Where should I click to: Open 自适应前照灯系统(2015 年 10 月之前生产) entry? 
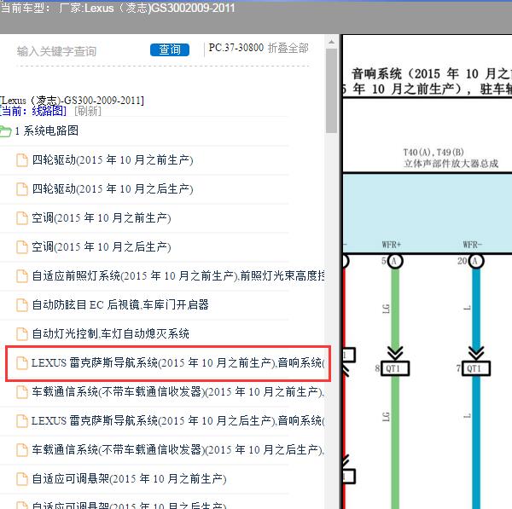click(x=178, y=276)
